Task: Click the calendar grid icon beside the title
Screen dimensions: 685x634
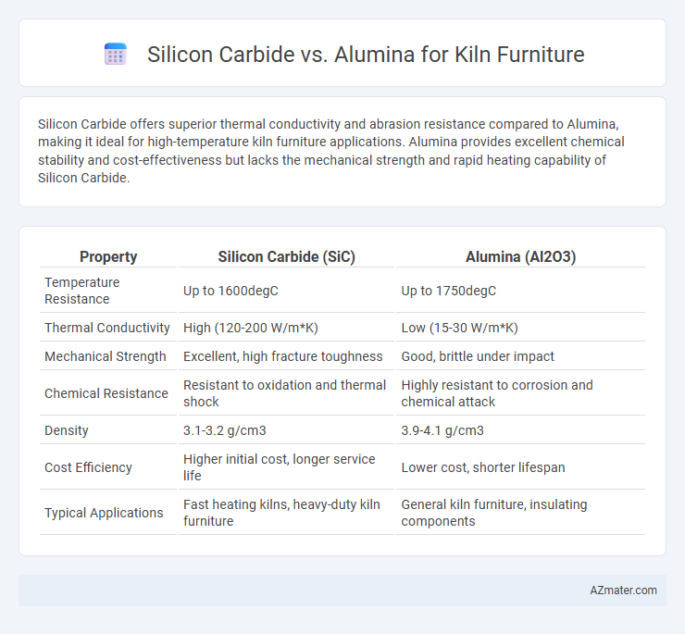Action: click(x=116, y=55)
